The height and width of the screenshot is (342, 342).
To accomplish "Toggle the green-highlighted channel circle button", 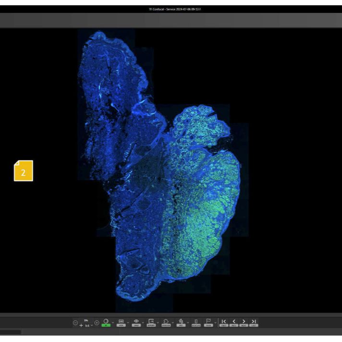I will pyautogui.click(x=106, y=322).
